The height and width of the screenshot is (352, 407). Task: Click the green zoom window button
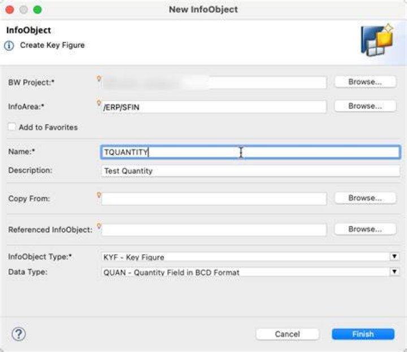click(x=38, y=10)
